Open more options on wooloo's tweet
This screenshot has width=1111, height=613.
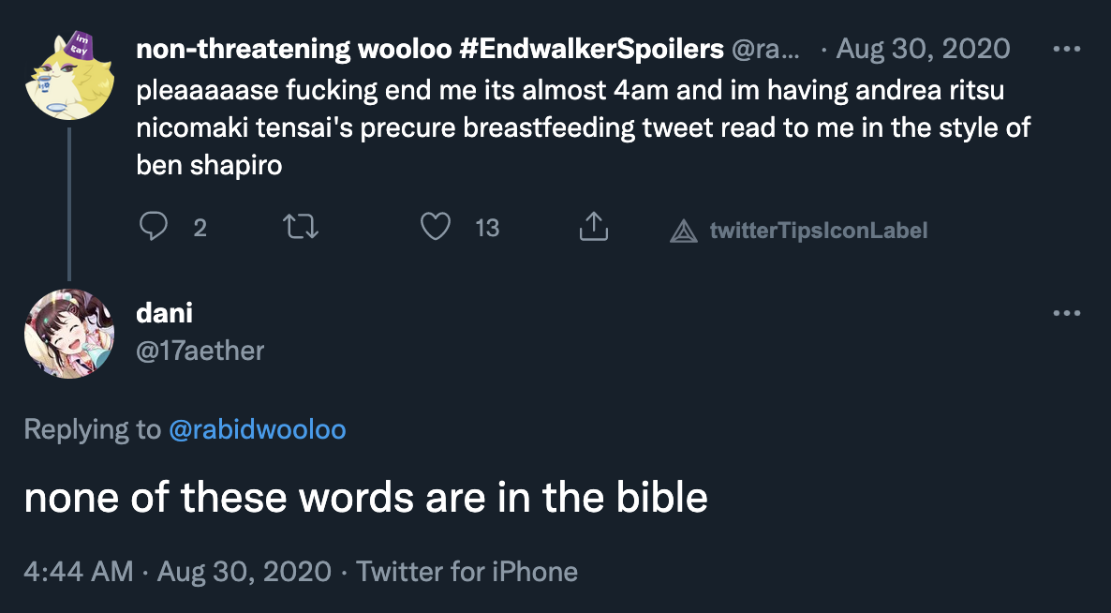tap(1067, 49)
